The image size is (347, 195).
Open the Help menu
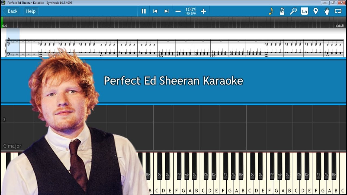pyautogui.click(x=31, y=11)
